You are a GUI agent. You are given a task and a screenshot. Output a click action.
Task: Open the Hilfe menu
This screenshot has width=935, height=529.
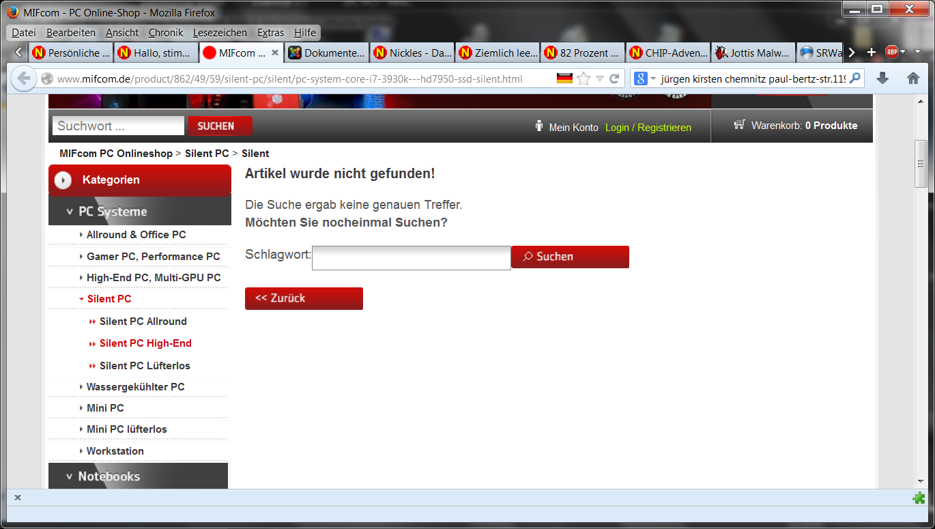click(305, 32)
